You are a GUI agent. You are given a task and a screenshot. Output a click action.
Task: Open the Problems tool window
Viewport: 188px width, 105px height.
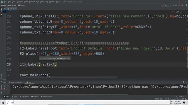[24, 97]
